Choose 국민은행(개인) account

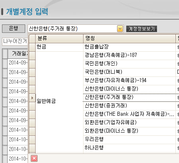(129, 64)
